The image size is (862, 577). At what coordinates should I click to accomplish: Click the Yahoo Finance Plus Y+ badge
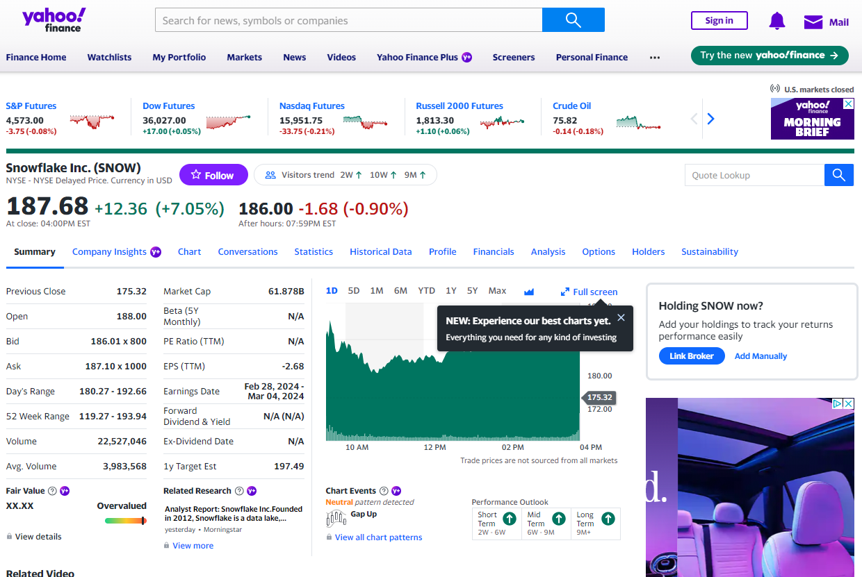[x=467, y=58]
